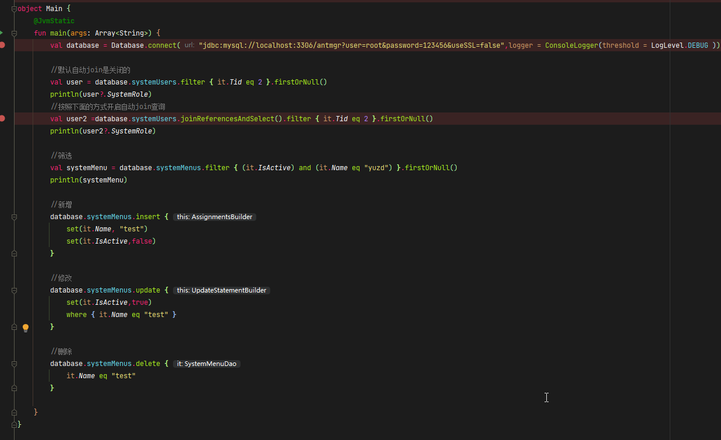Image resolution: width=721 pixels, height=440 pixels.
Task: Click the 'it: SystemMenuDao' inlay hint
Action: (207, 364)
